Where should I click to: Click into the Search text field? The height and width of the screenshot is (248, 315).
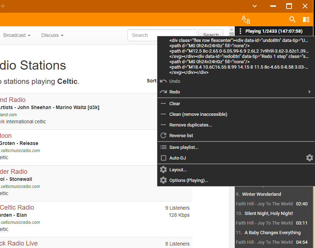[162, 35]
